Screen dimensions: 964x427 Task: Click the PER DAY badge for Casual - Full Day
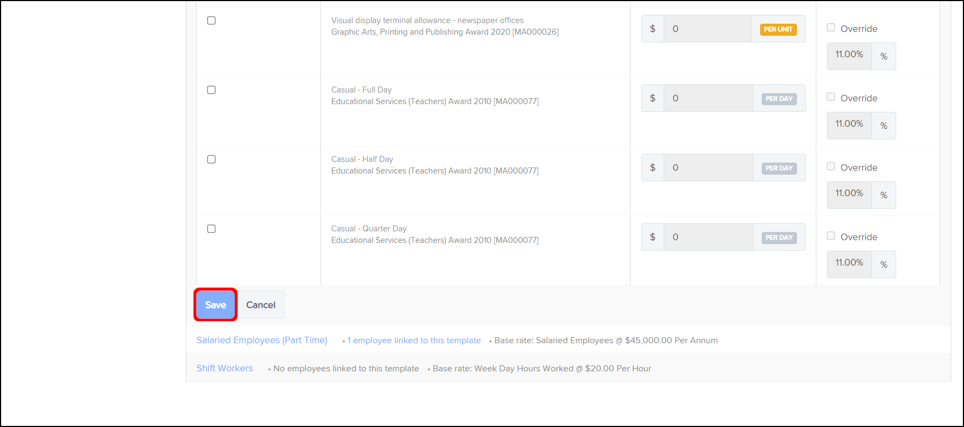[x=779, y=99]
